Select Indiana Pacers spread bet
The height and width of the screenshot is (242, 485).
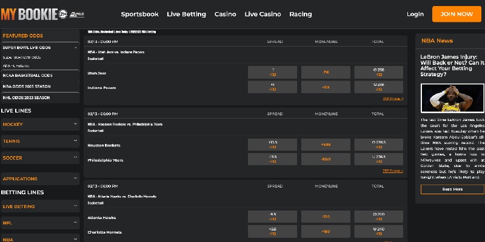coord(272,87)
